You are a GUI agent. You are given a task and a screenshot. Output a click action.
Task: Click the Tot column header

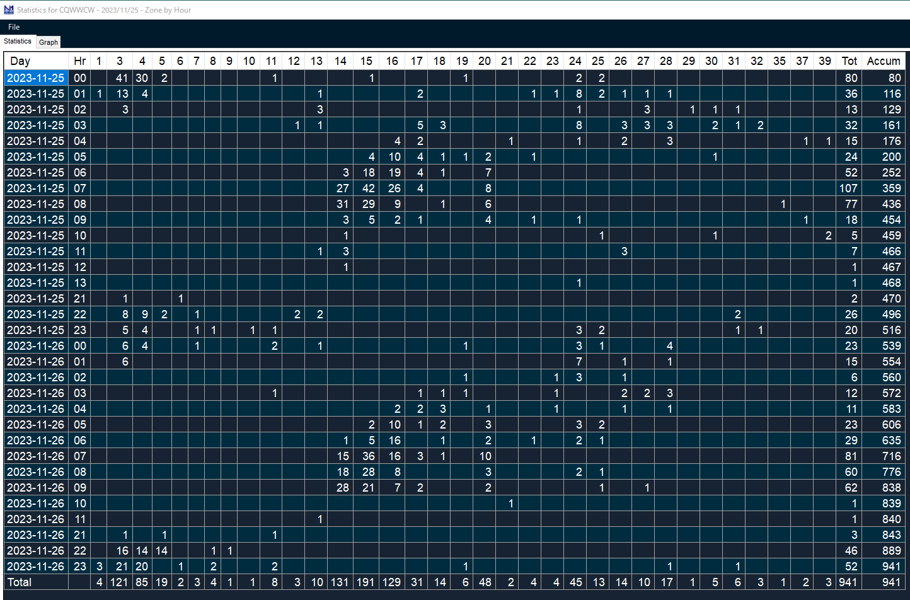[x=850, y=61]
